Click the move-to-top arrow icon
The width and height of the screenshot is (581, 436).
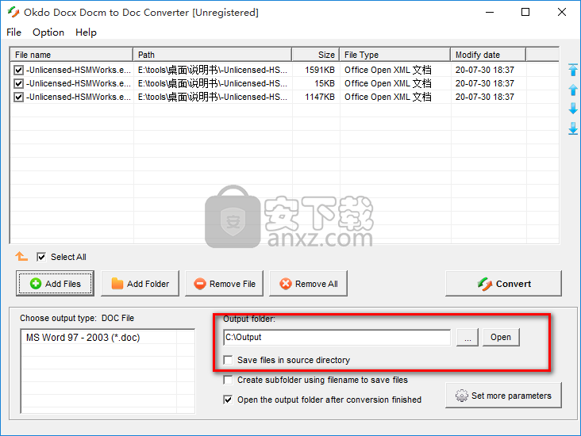tap(573, 70)
